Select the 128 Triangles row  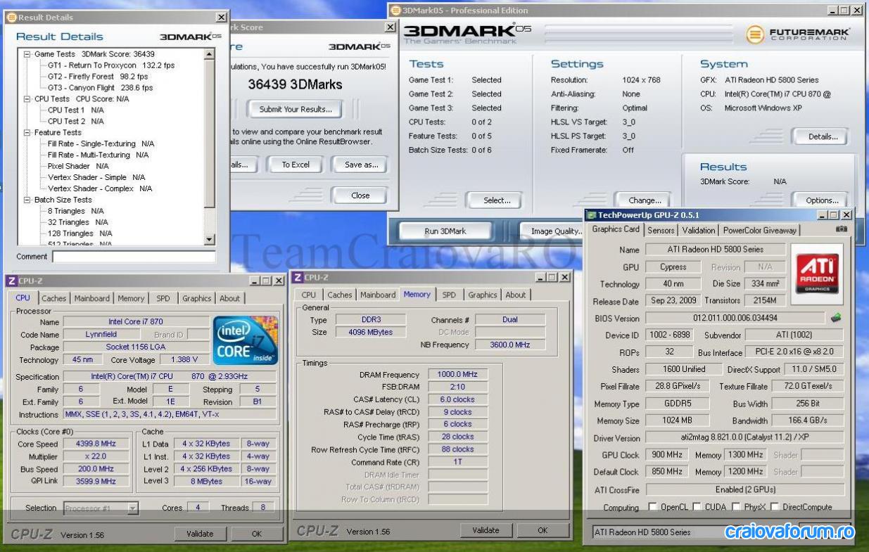(x=80, y=233)
